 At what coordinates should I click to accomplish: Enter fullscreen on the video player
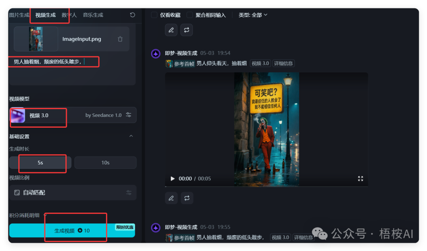[x=360, y=179]
